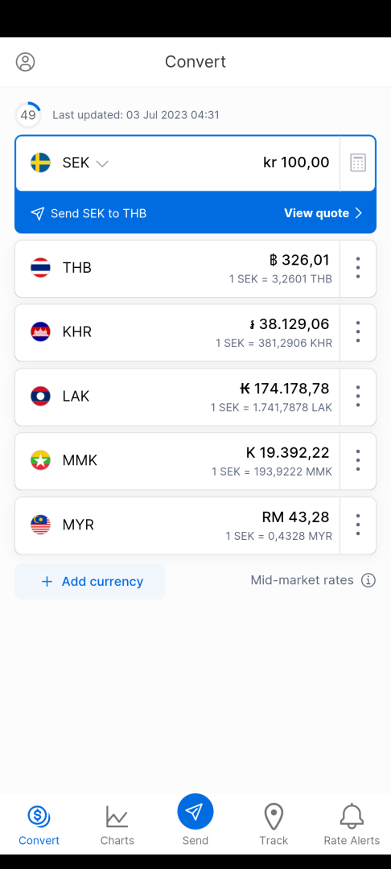This screenshot has width=391, height=869.
Task: Open the profile account icon
Action: (25, 61)
